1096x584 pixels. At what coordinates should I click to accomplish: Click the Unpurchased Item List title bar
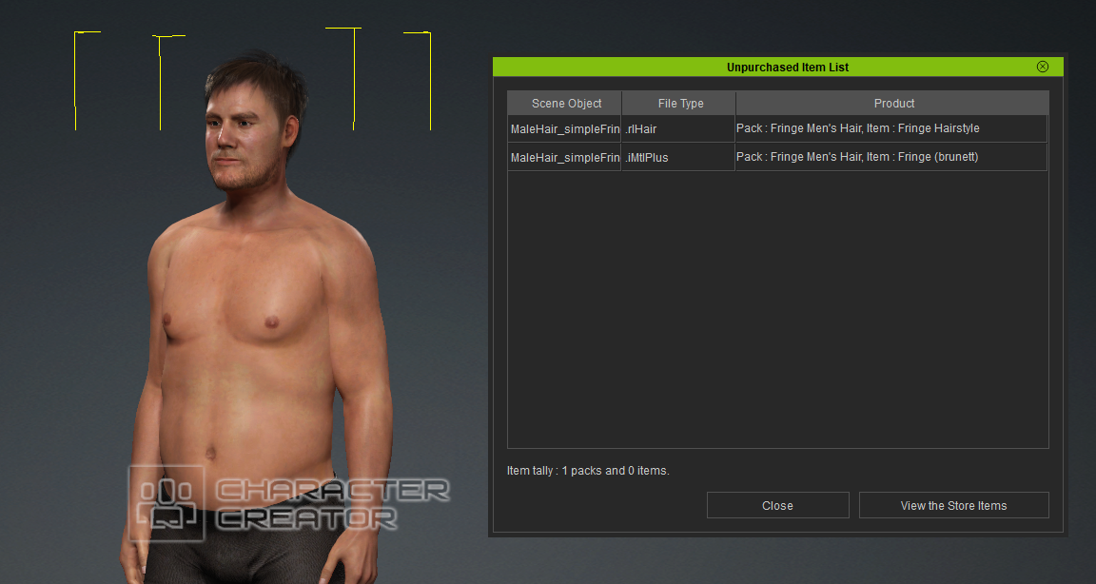778,68
